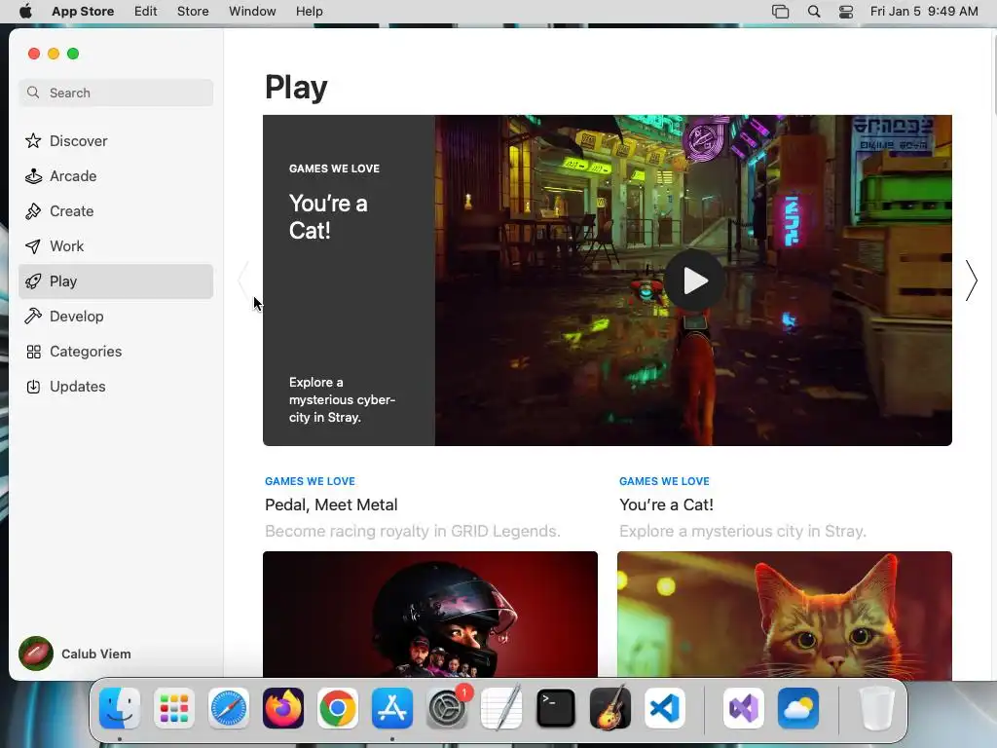This screenshot has height=748, width=997.
Task: Open the Window menu
Action: [252, 12]
